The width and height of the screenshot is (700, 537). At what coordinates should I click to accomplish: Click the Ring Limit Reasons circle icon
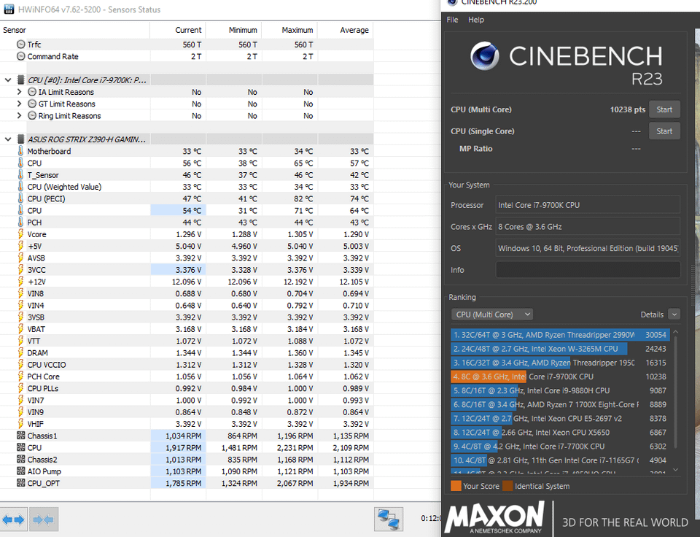click(31, 116)
